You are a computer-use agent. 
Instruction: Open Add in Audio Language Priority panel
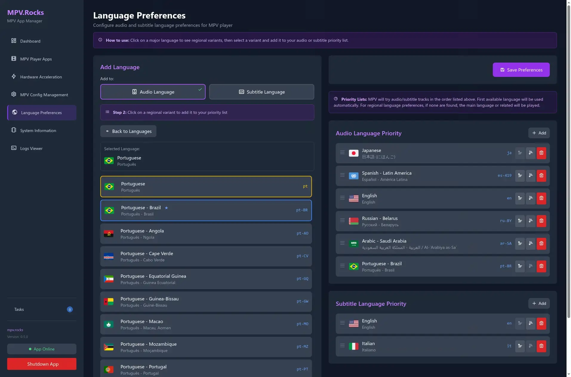pyautogui.click(x=539, y=133)
